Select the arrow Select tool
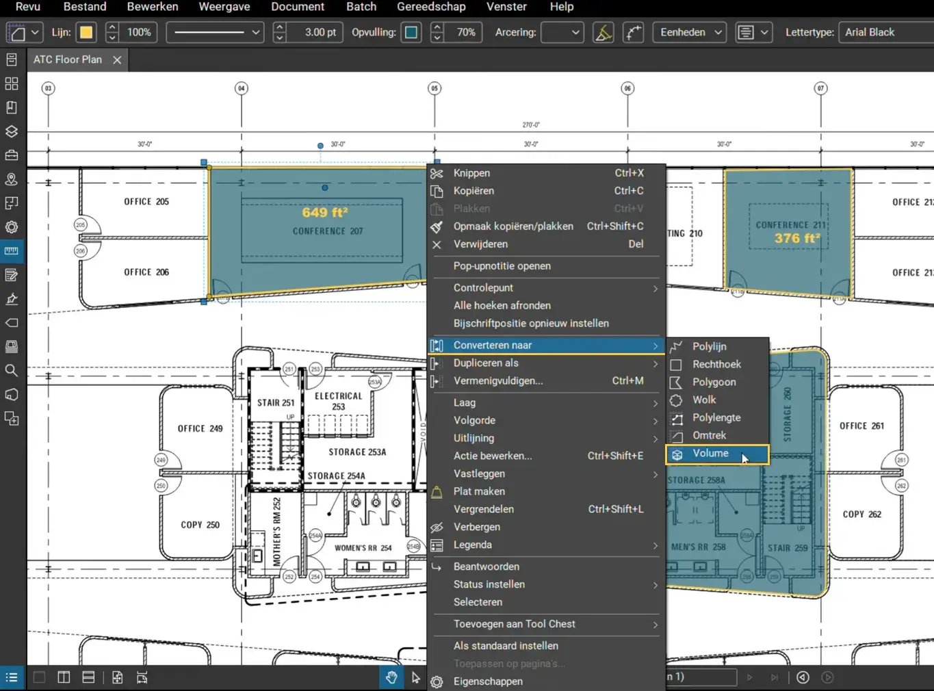 pyautogui.click(x=415, y=677)
